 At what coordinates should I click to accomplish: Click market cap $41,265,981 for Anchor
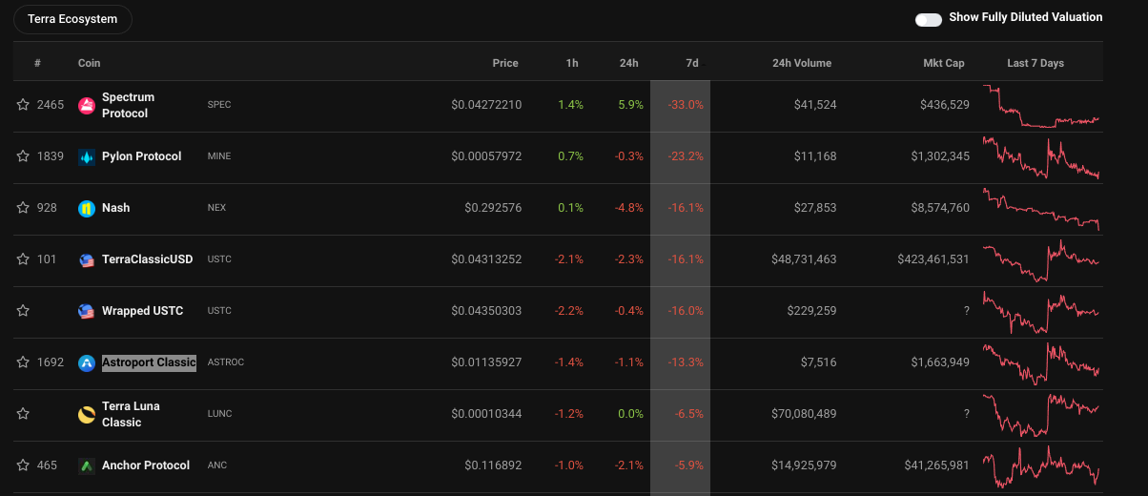pyautogui.click(x=937, y=465)
